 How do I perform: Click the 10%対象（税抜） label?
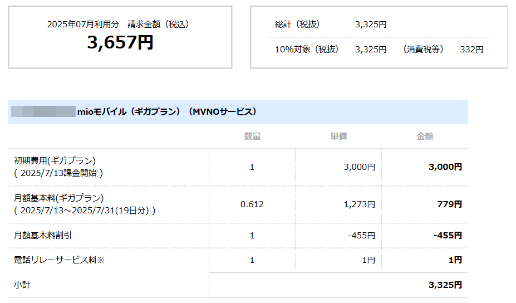pos(307,49)
